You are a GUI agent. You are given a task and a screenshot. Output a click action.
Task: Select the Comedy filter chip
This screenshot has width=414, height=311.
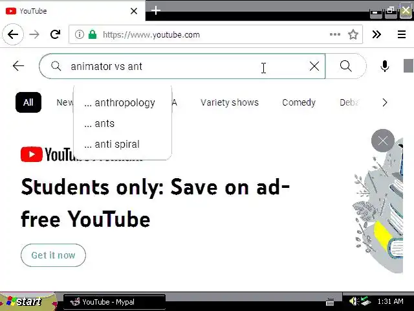tap(299, 102)
